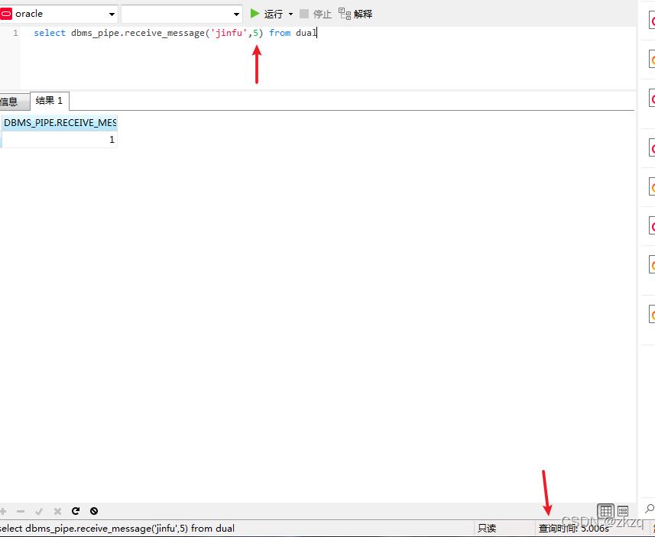Click the stop loading circle-slash icon
The image size is (655, 537).
point(94,511)
